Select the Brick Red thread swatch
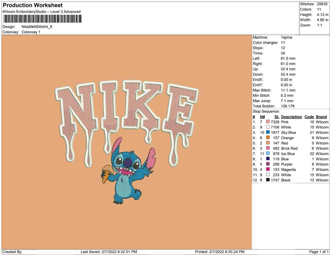 [x=268, y=148]
